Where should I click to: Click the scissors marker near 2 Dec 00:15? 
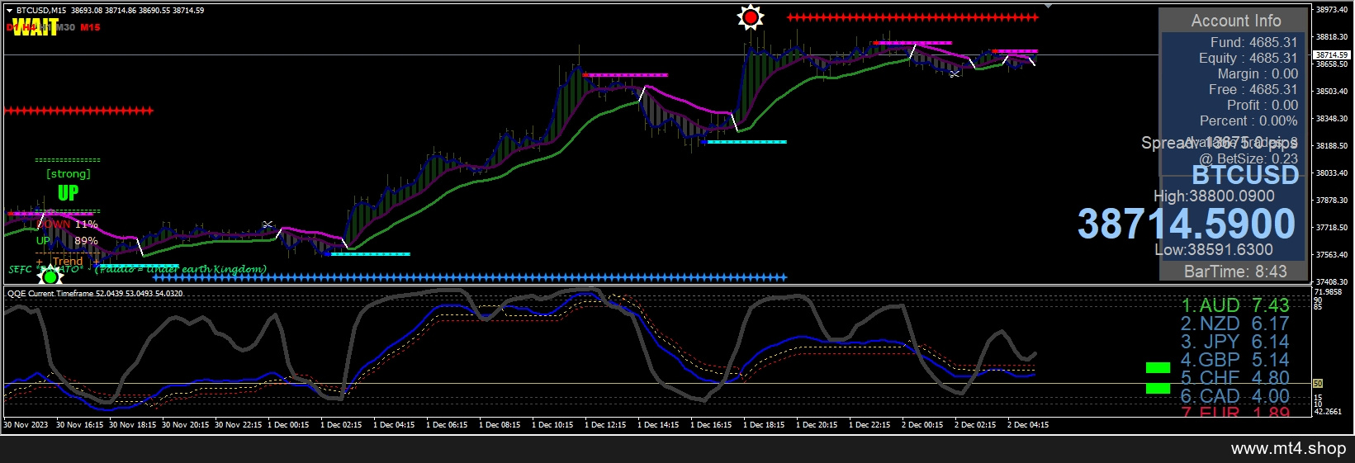tap(955, 74)
